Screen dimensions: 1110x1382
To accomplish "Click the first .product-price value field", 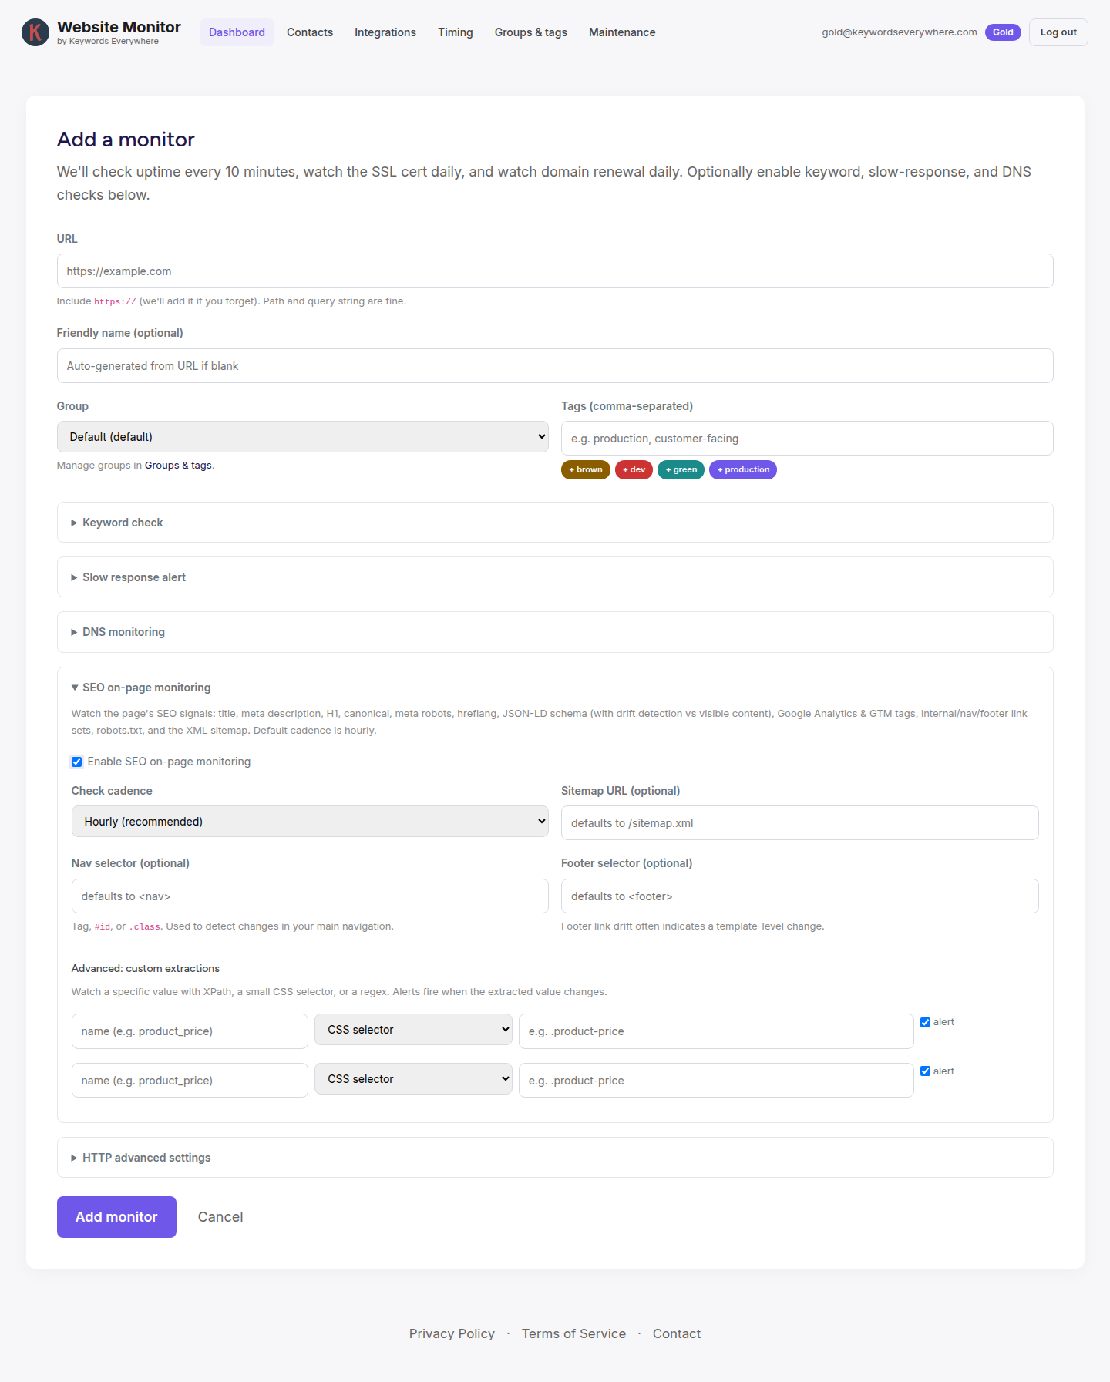I will point(716,1031).
